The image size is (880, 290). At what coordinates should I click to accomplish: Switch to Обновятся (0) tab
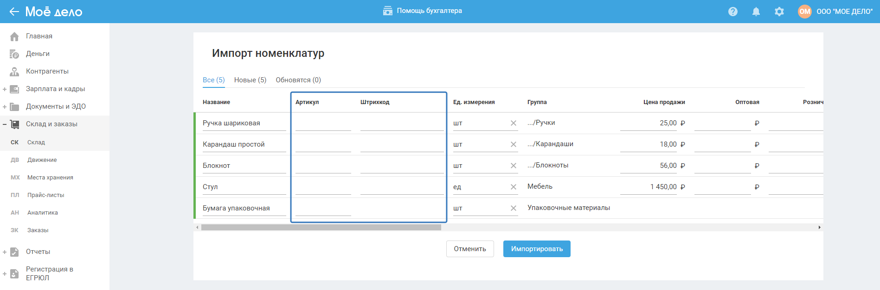pos(298,80)
